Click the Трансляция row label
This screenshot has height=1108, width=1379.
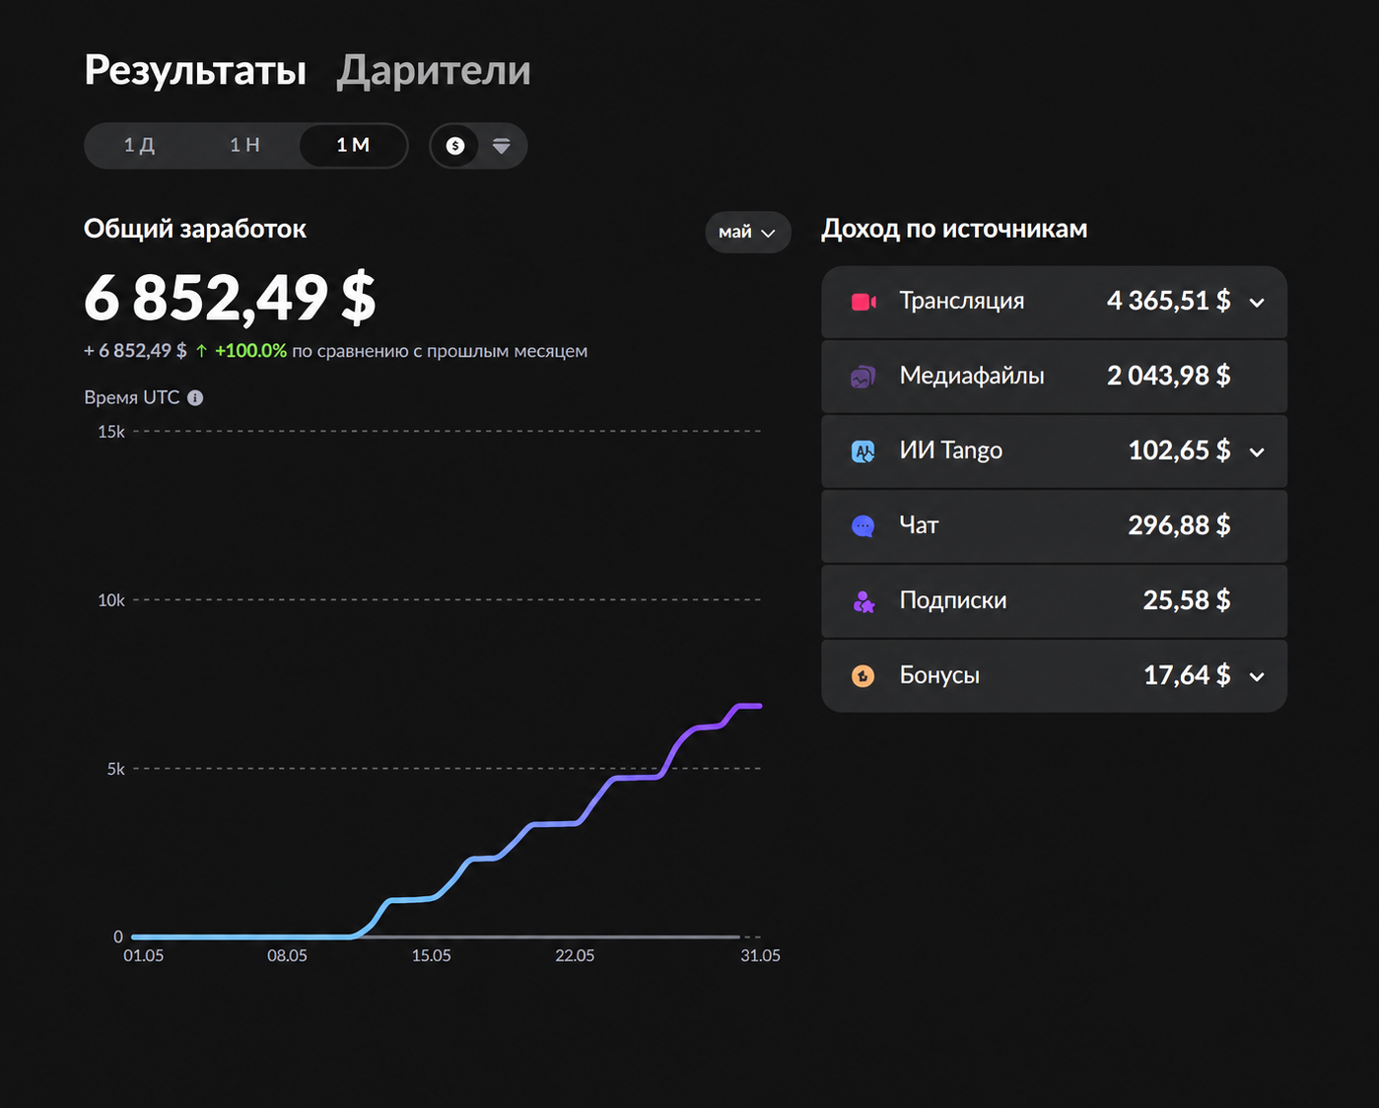[962, 301]
